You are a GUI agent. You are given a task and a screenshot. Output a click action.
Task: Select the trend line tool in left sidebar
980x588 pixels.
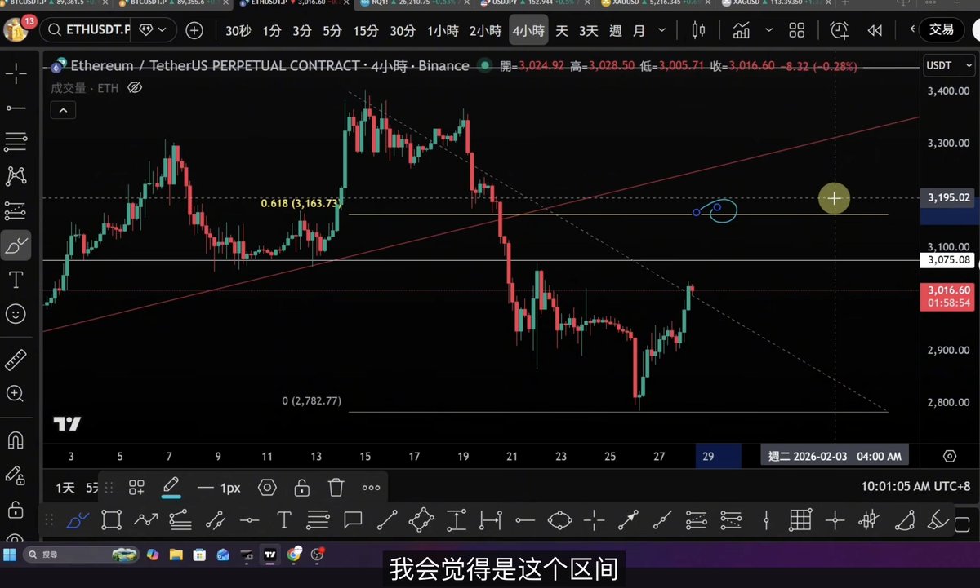[16, 108]
